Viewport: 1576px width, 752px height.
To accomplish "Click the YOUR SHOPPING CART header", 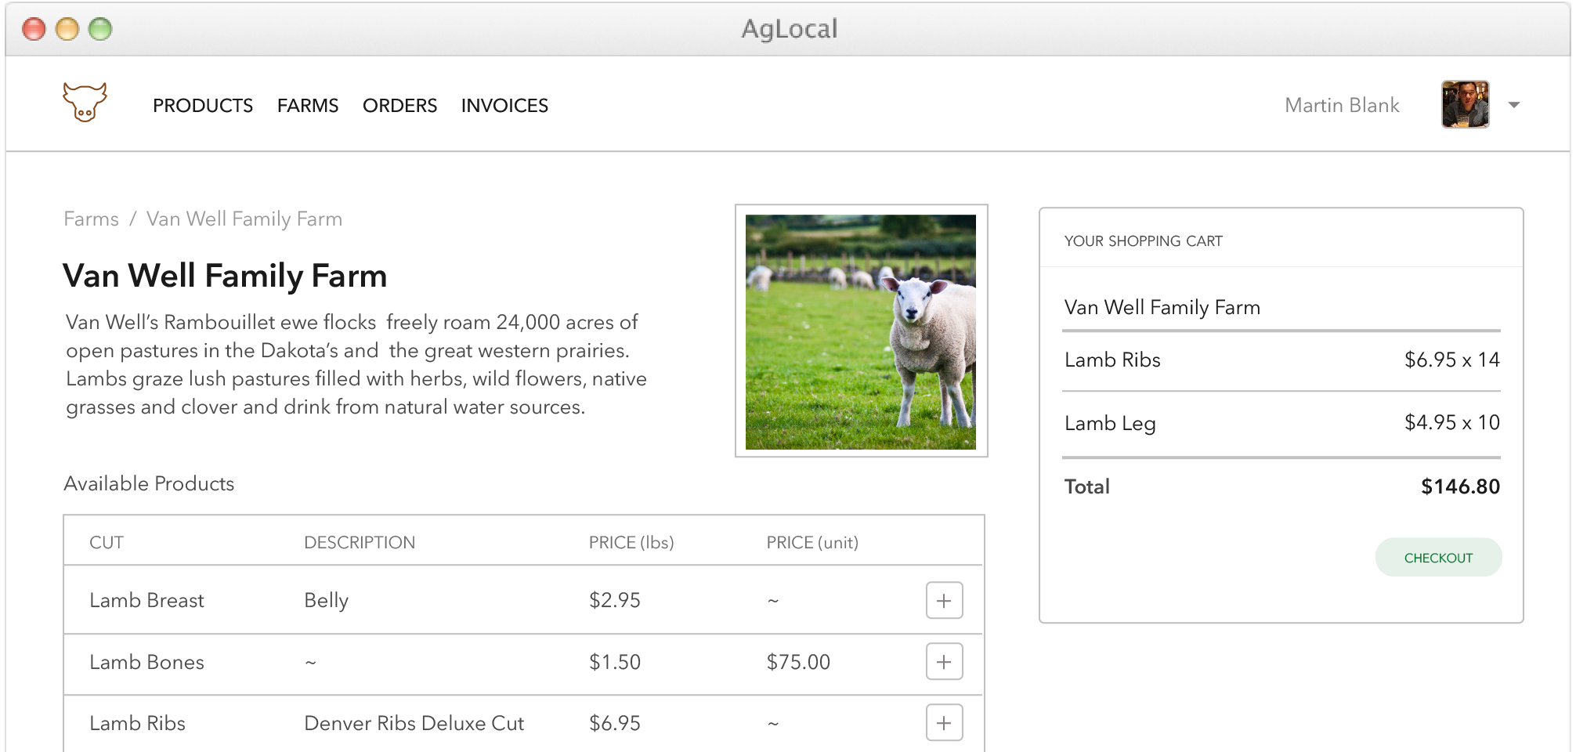I will (x=1143, y=241).
